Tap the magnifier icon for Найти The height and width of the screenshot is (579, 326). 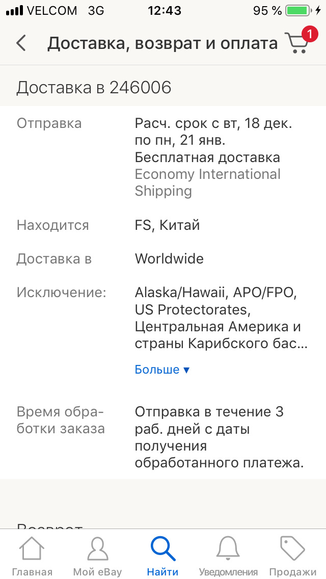[x=162, y=549]
